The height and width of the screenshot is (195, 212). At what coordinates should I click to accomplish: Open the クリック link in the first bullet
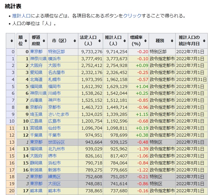[x=132, y=16]
